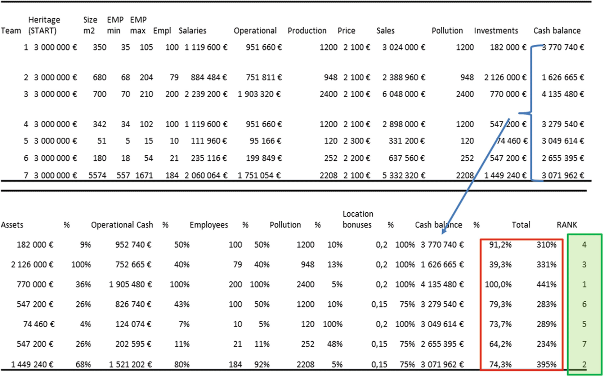Click total score '331%'
Viewport: 604px width, 377px height.
click(546, 265)
